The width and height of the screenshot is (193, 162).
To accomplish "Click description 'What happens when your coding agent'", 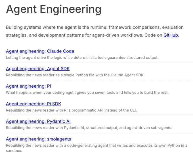I will click(x=87, y=92).
